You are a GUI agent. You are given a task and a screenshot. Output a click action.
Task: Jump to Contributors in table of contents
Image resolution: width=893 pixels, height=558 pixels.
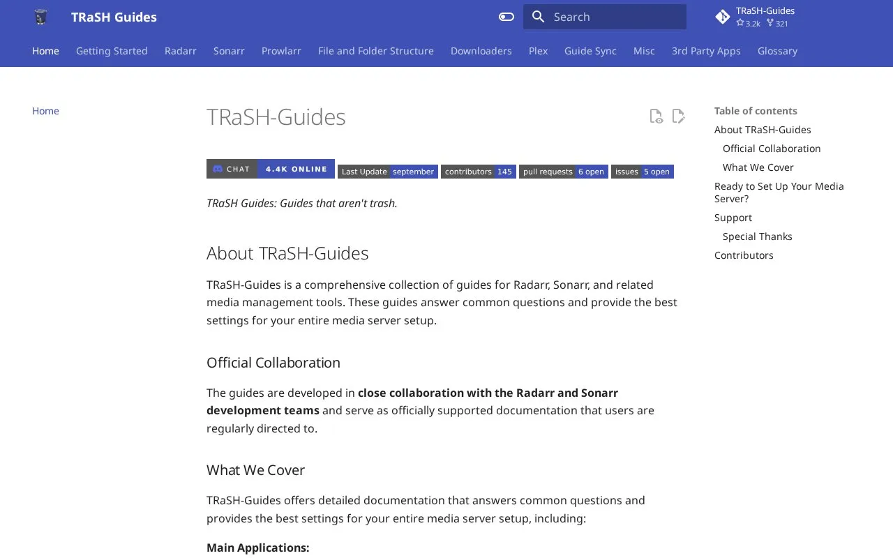(744, 255)
